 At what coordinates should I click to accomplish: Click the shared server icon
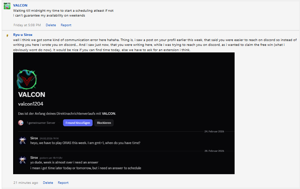point(21,123)
